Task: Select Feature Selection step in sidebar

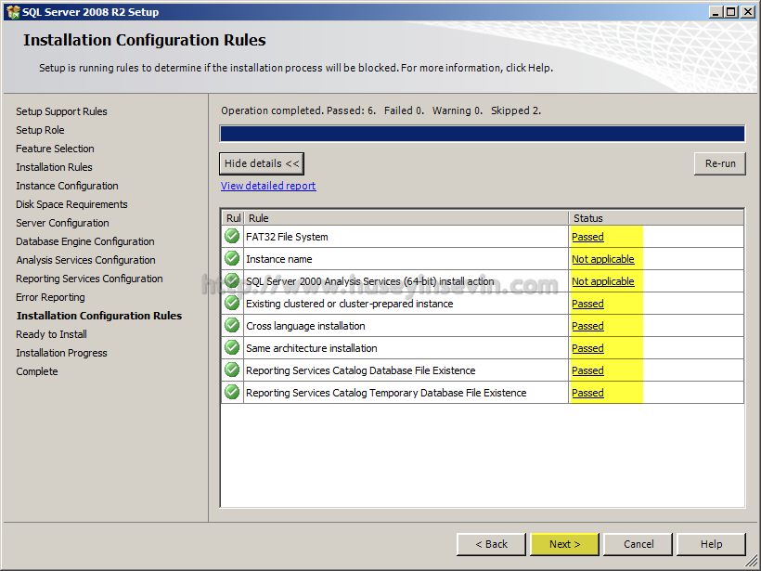Action: [x=55, y=149]
